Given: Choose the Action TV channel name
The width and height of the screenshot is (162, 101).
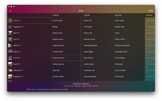Looking at the screenshot, I should click(17, 20).
